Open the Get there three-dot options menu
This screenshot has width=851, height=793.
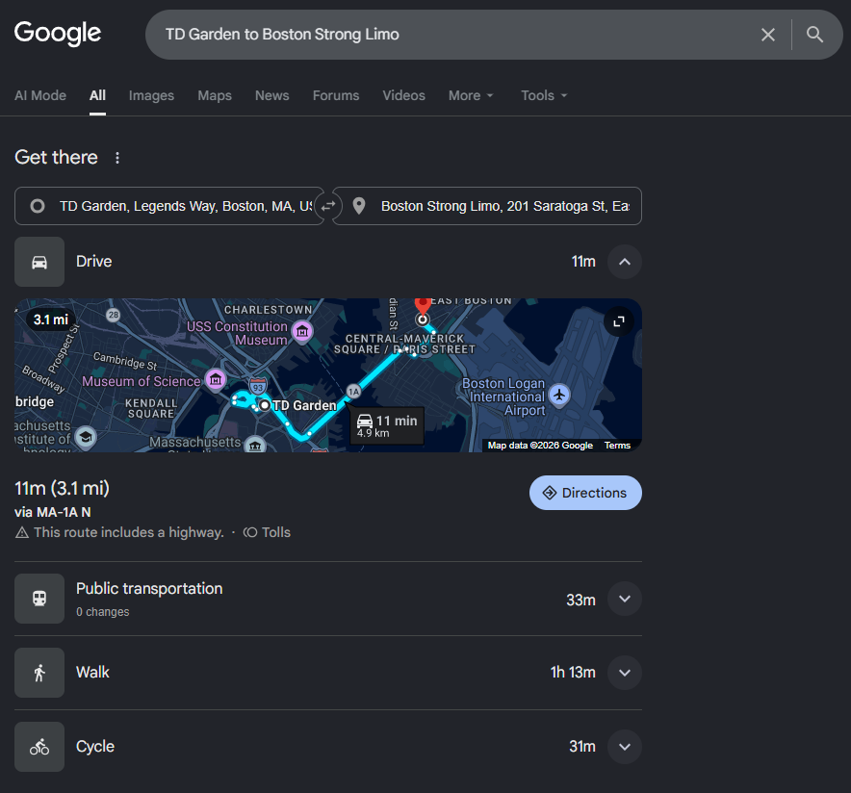pos(117,158)
